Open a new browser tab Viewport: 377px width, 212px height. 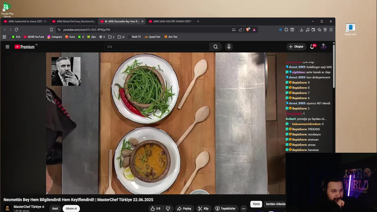coord(198,21)
